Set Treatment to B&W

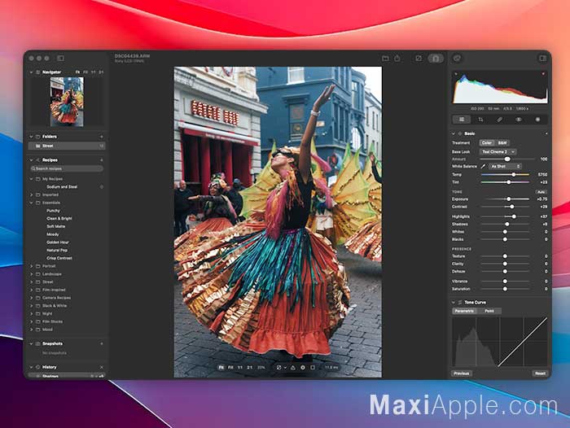502,142
